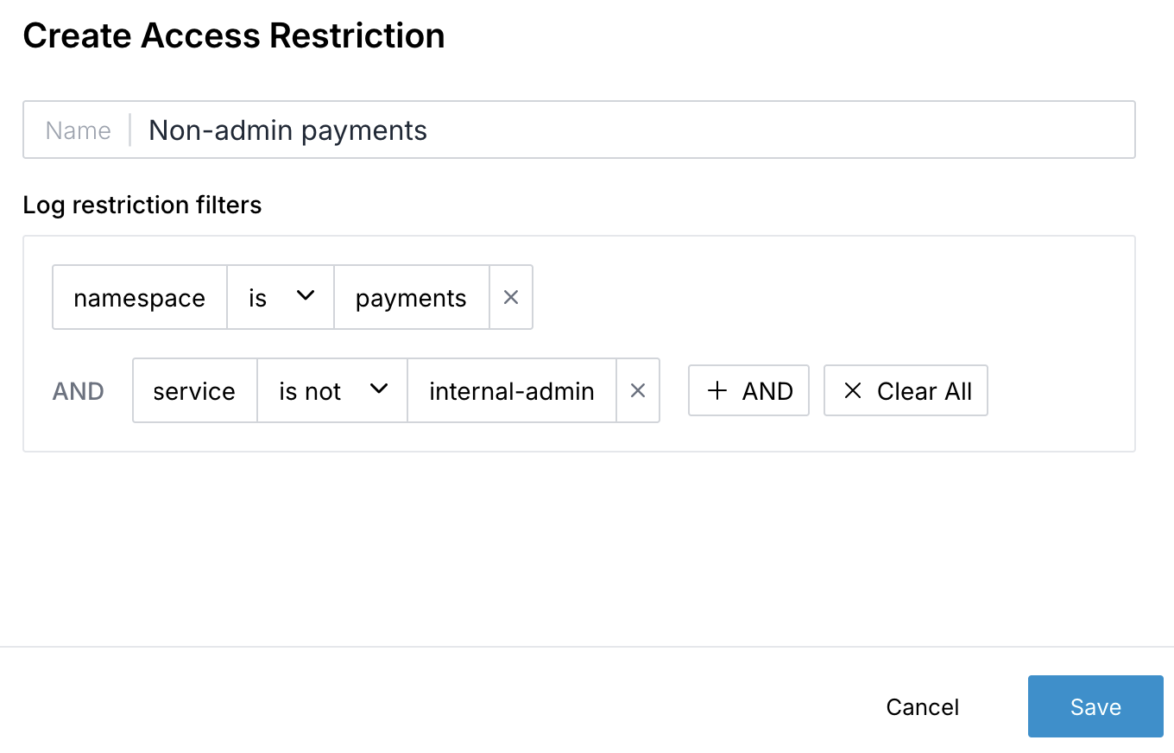The width and height of the screenshot is (1174, 753).
Task: Click the "Non-admin payments" name text
Action: pos(287,130)
